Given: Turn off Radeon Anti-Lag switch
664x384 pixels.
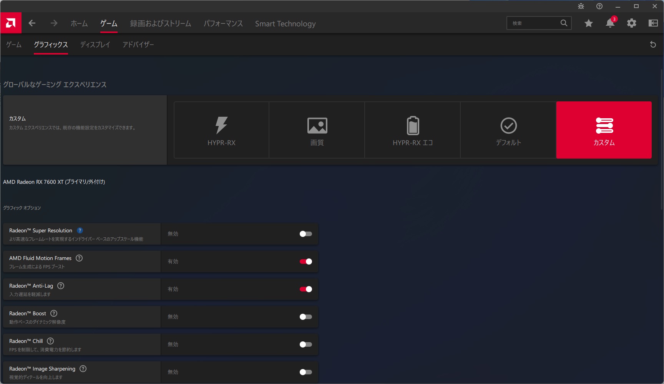Looking at the screenshot, I should (x=306, y=289).
